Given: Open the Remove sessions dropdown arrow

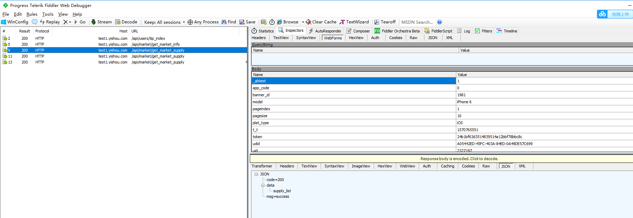Looking at the screenshot, I should tap(70, 22).
